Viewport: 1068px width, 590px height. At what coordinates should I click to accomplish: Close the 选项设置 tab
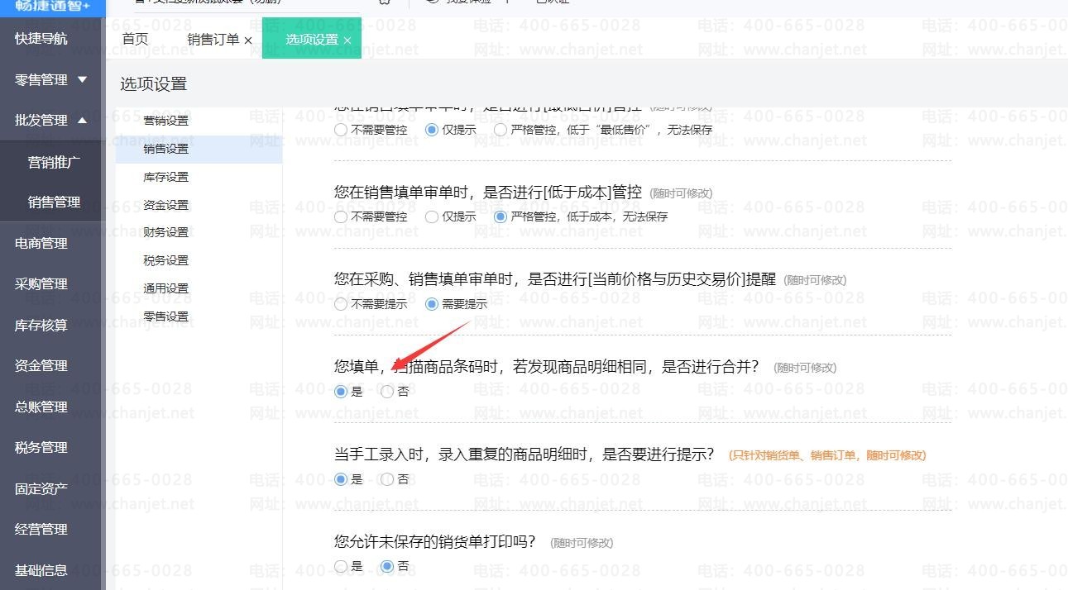(347, 40)
